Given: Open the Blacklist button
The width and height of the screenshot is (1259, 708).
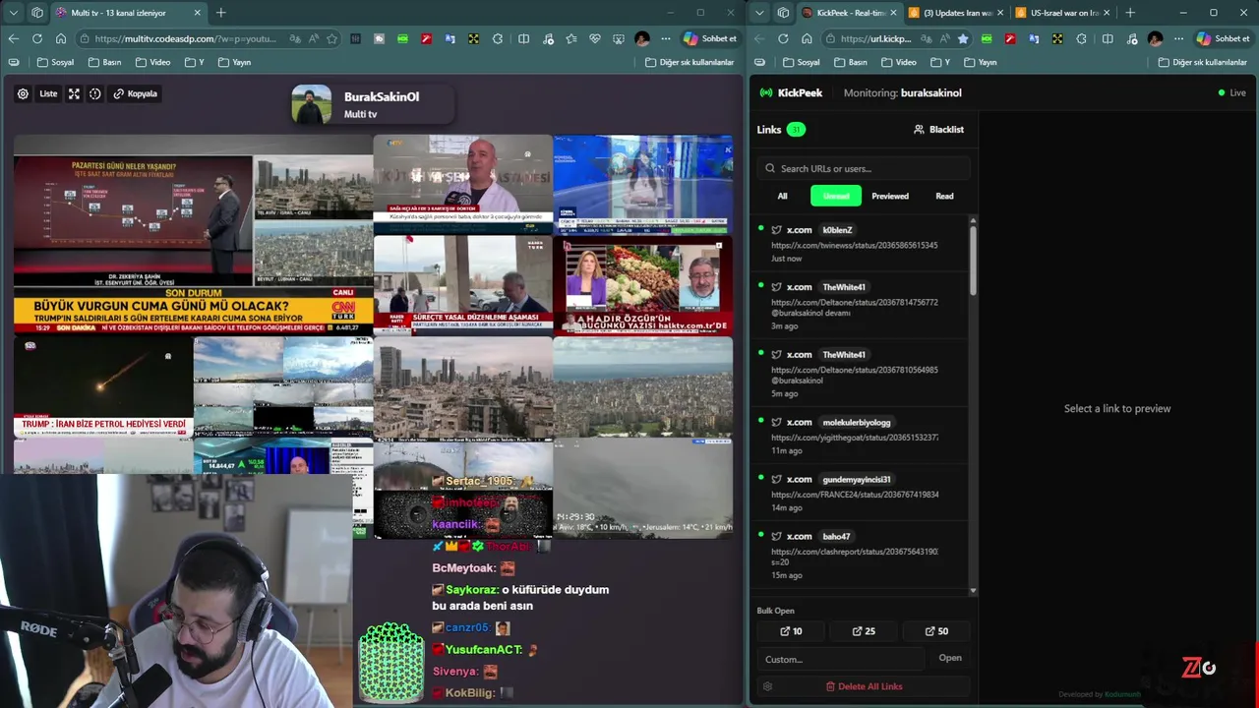Looking at the screenshot, I should tap(938, 129).
